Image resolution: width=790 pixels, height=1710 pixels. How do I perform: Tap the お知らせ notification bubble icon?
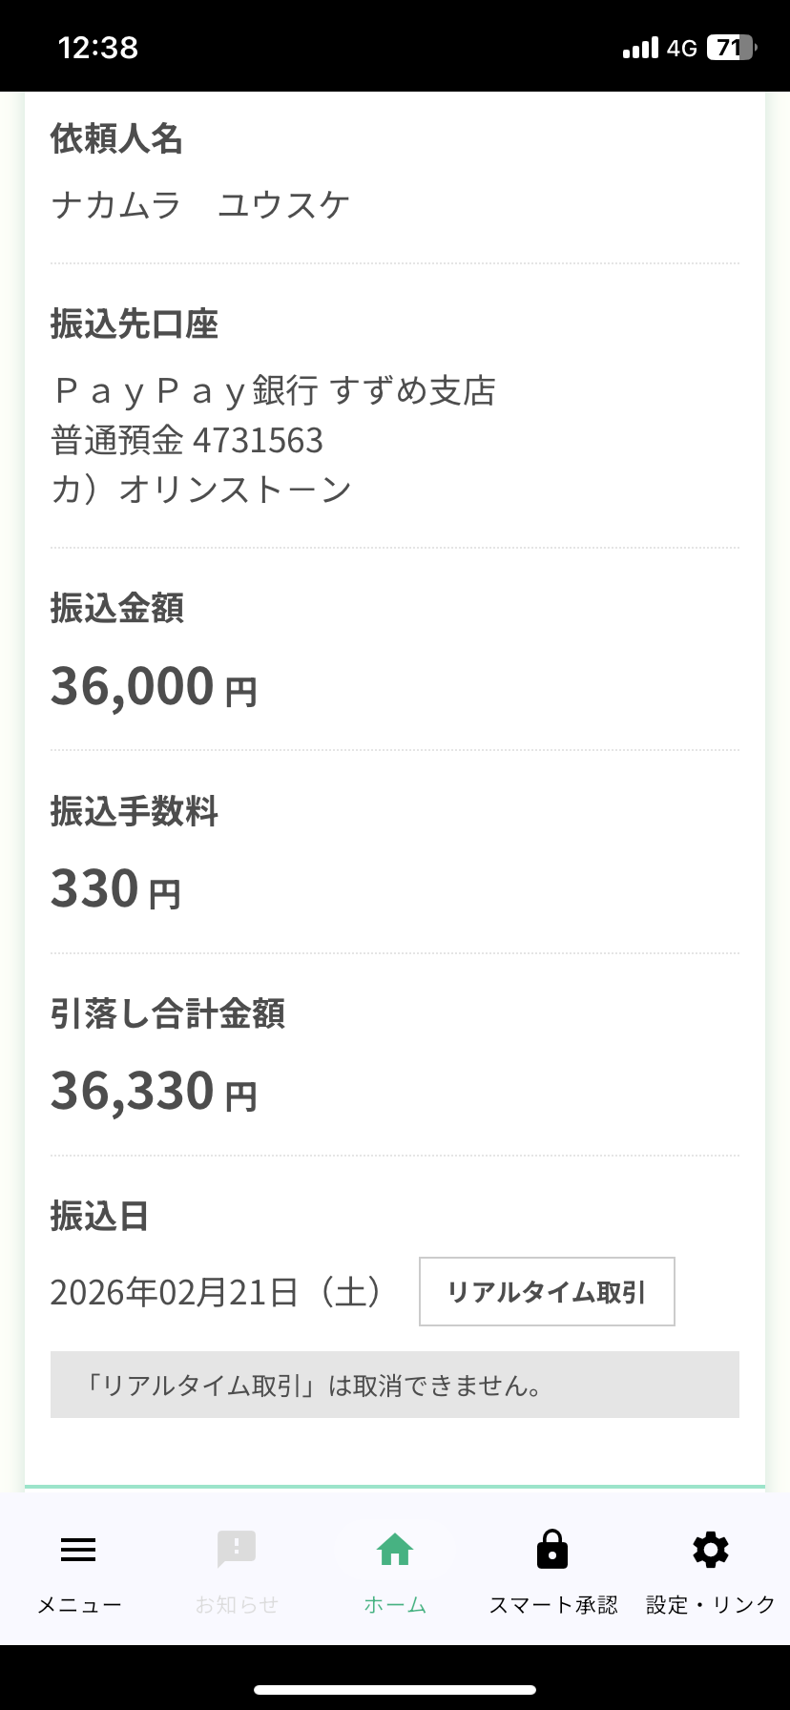[x=237, y=1550]
